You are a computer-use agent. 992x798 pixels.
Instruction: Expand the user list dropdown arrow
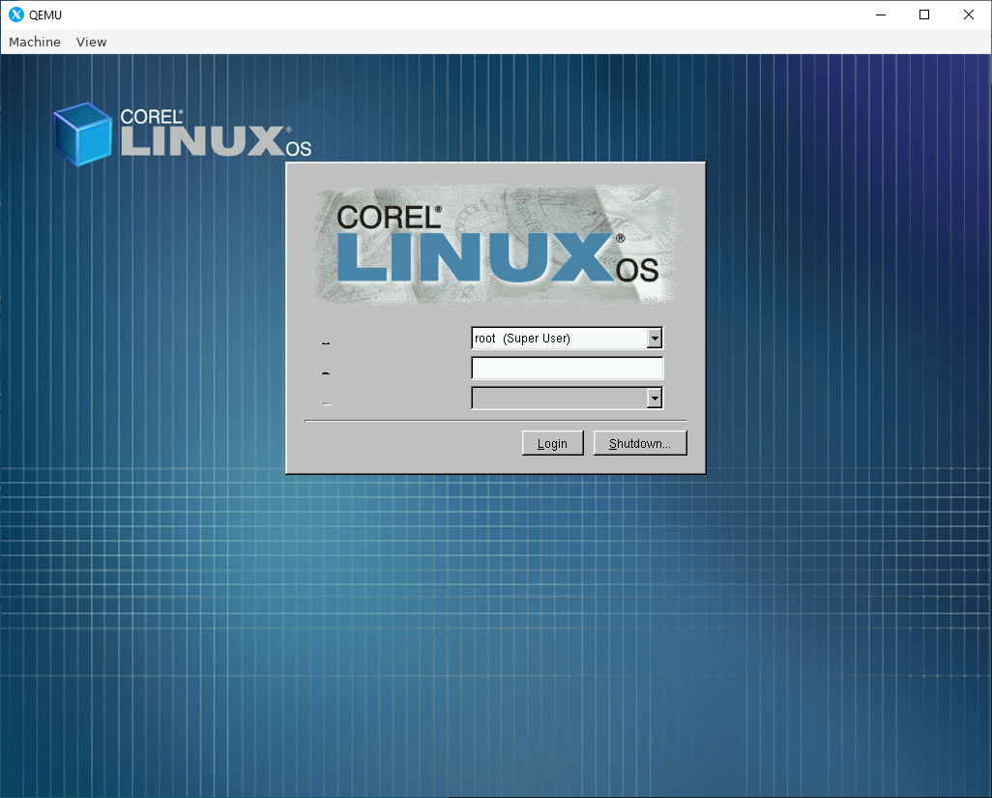[655, 338]
